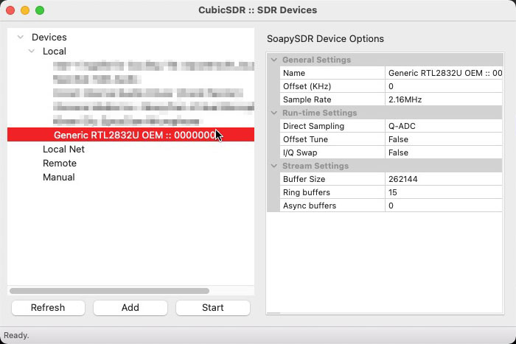Edit the Name value field
This screenshot has height=344, width=516.
(444, 73)
